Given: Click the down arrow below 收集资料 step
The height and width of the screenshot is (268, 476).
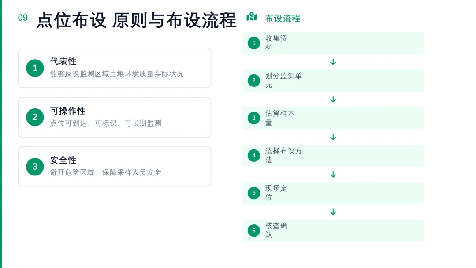Looking at the screenshot, I should (333, 62).
